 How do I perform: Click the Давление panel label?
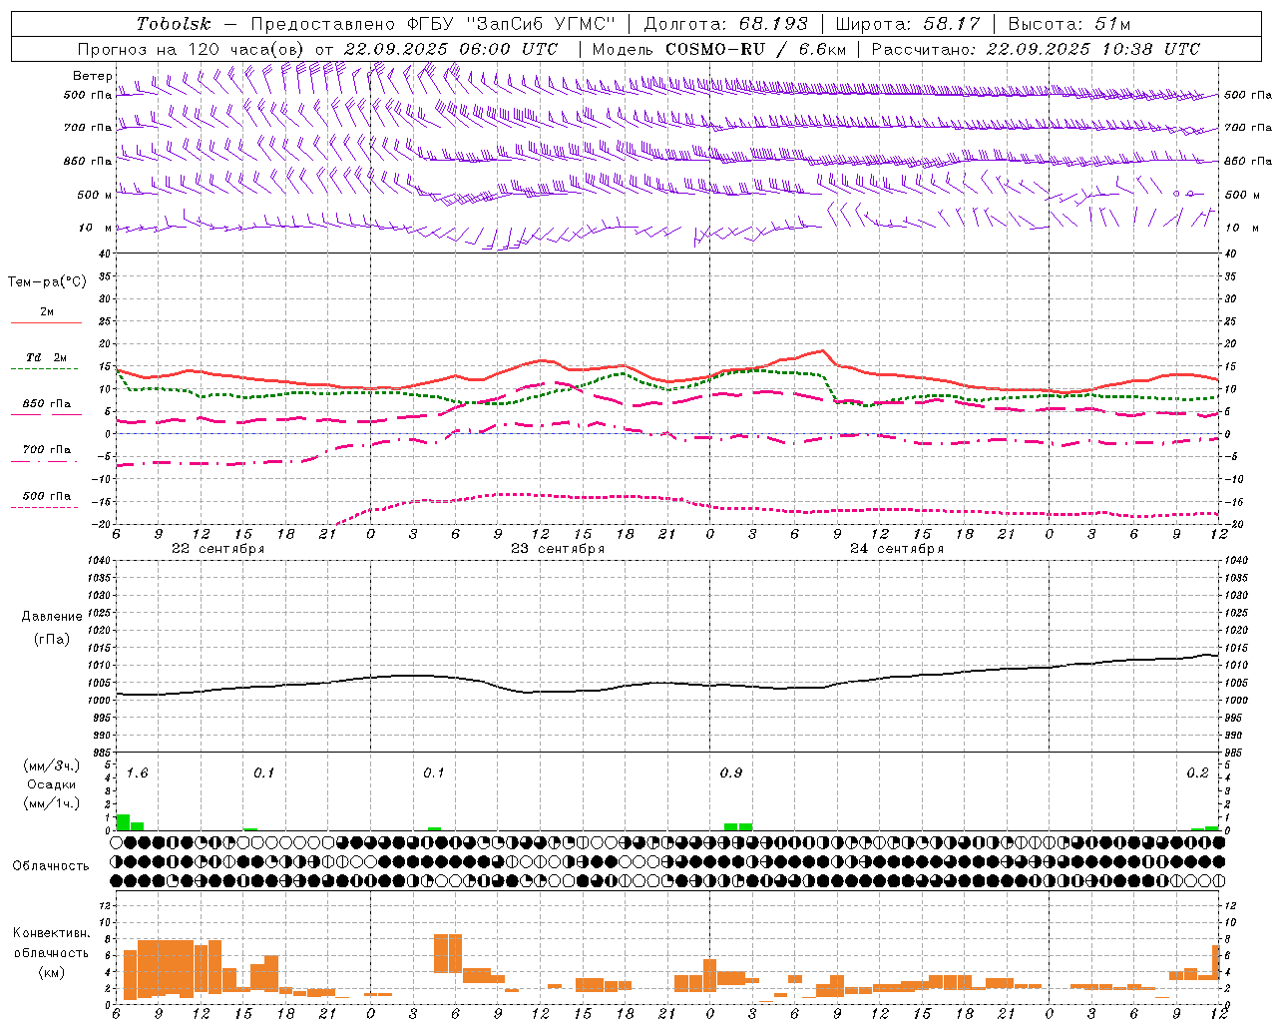click(52, 617)
